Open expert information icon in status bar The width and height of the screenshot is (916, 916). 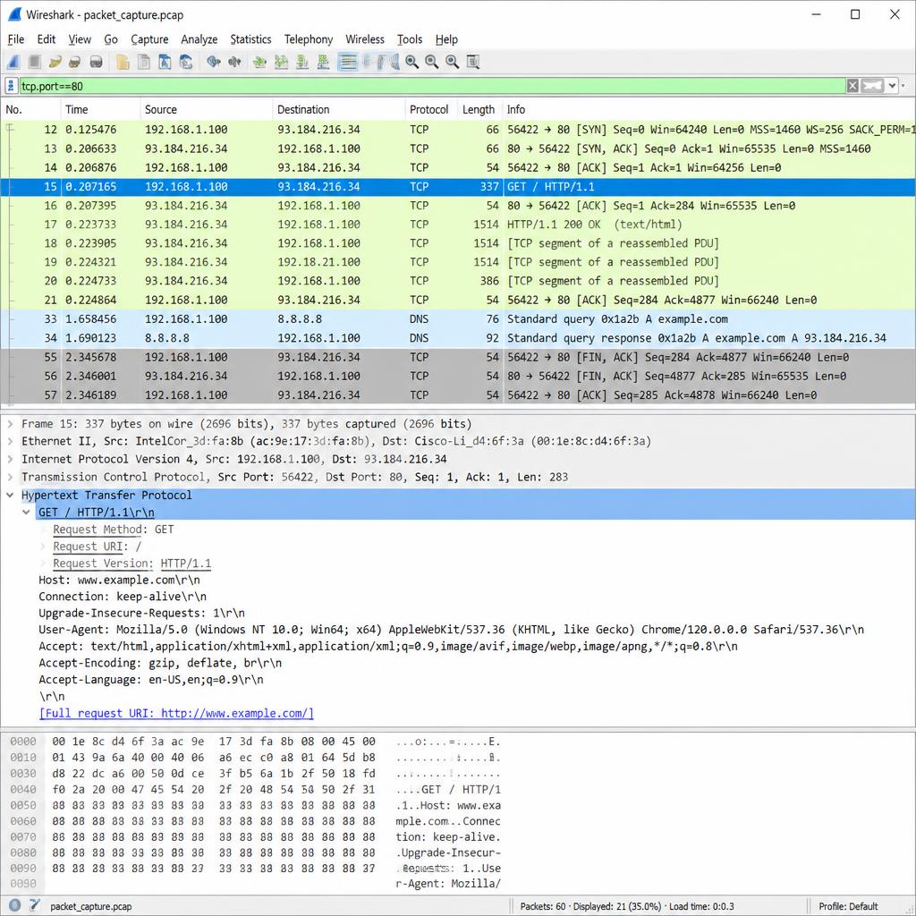14,905
